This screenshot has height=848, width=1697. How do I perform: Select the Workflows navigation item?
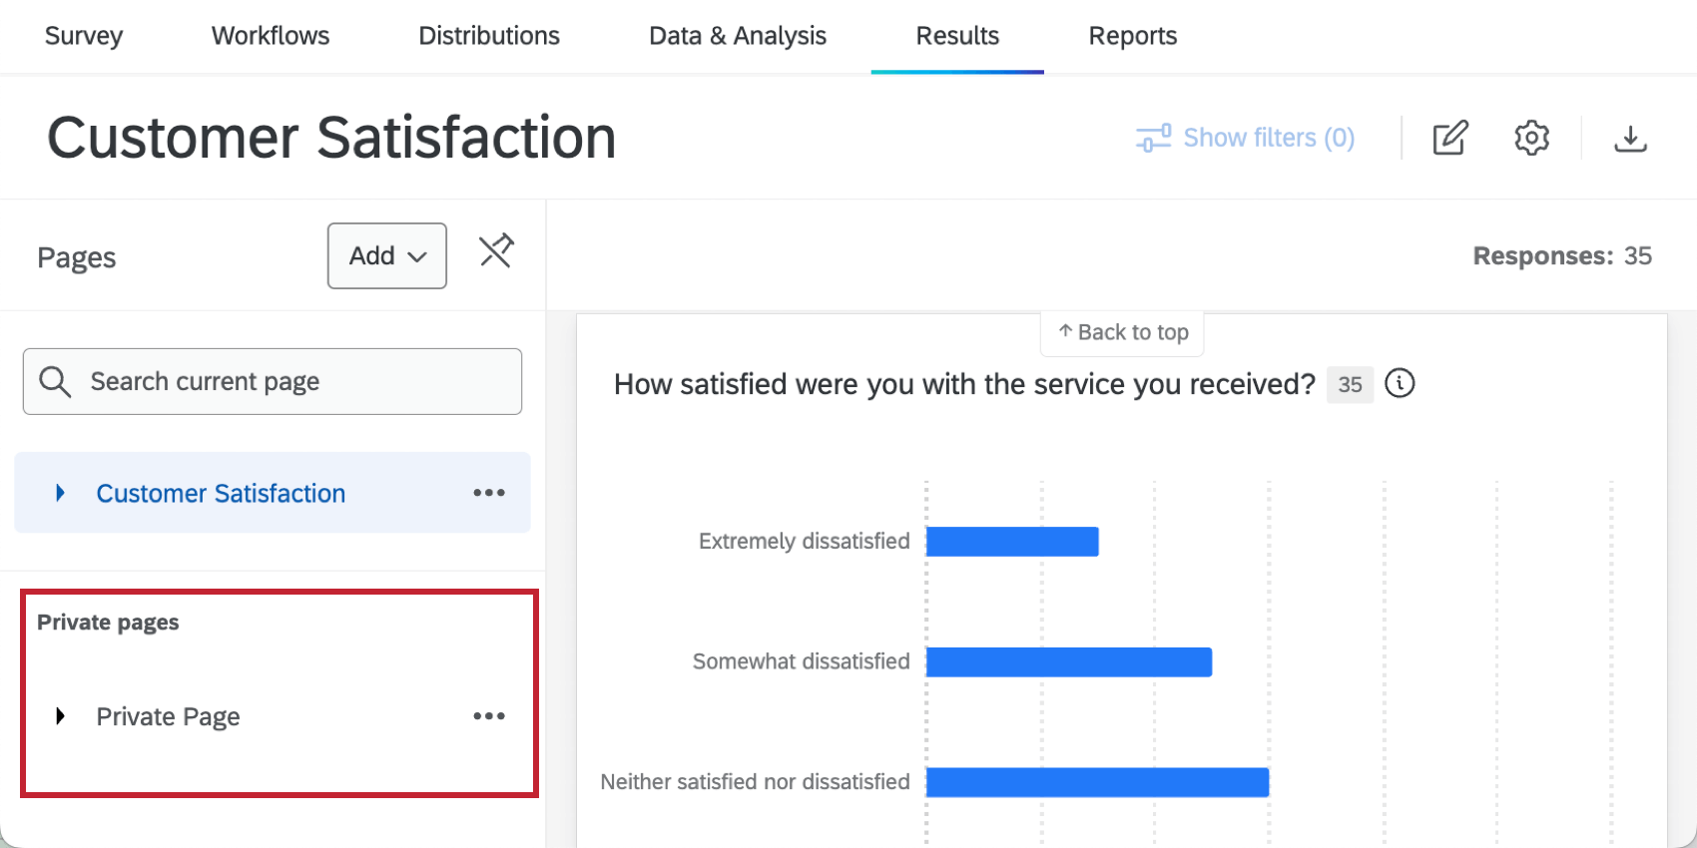point(270,36)
